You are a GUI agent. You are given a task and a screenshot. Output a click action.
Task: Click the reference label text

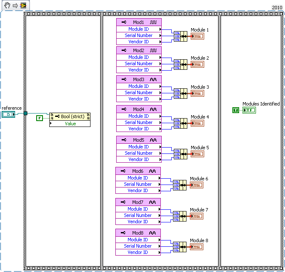coord(12,108)
